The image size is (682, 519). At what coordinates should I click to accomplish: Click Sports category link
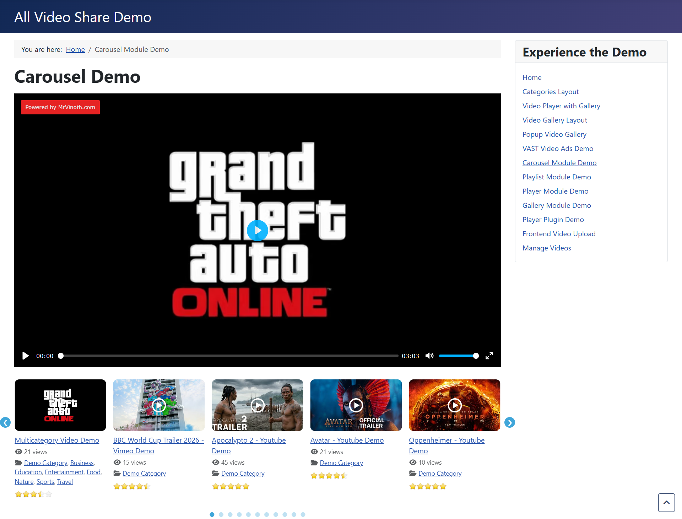click(45, 482)
